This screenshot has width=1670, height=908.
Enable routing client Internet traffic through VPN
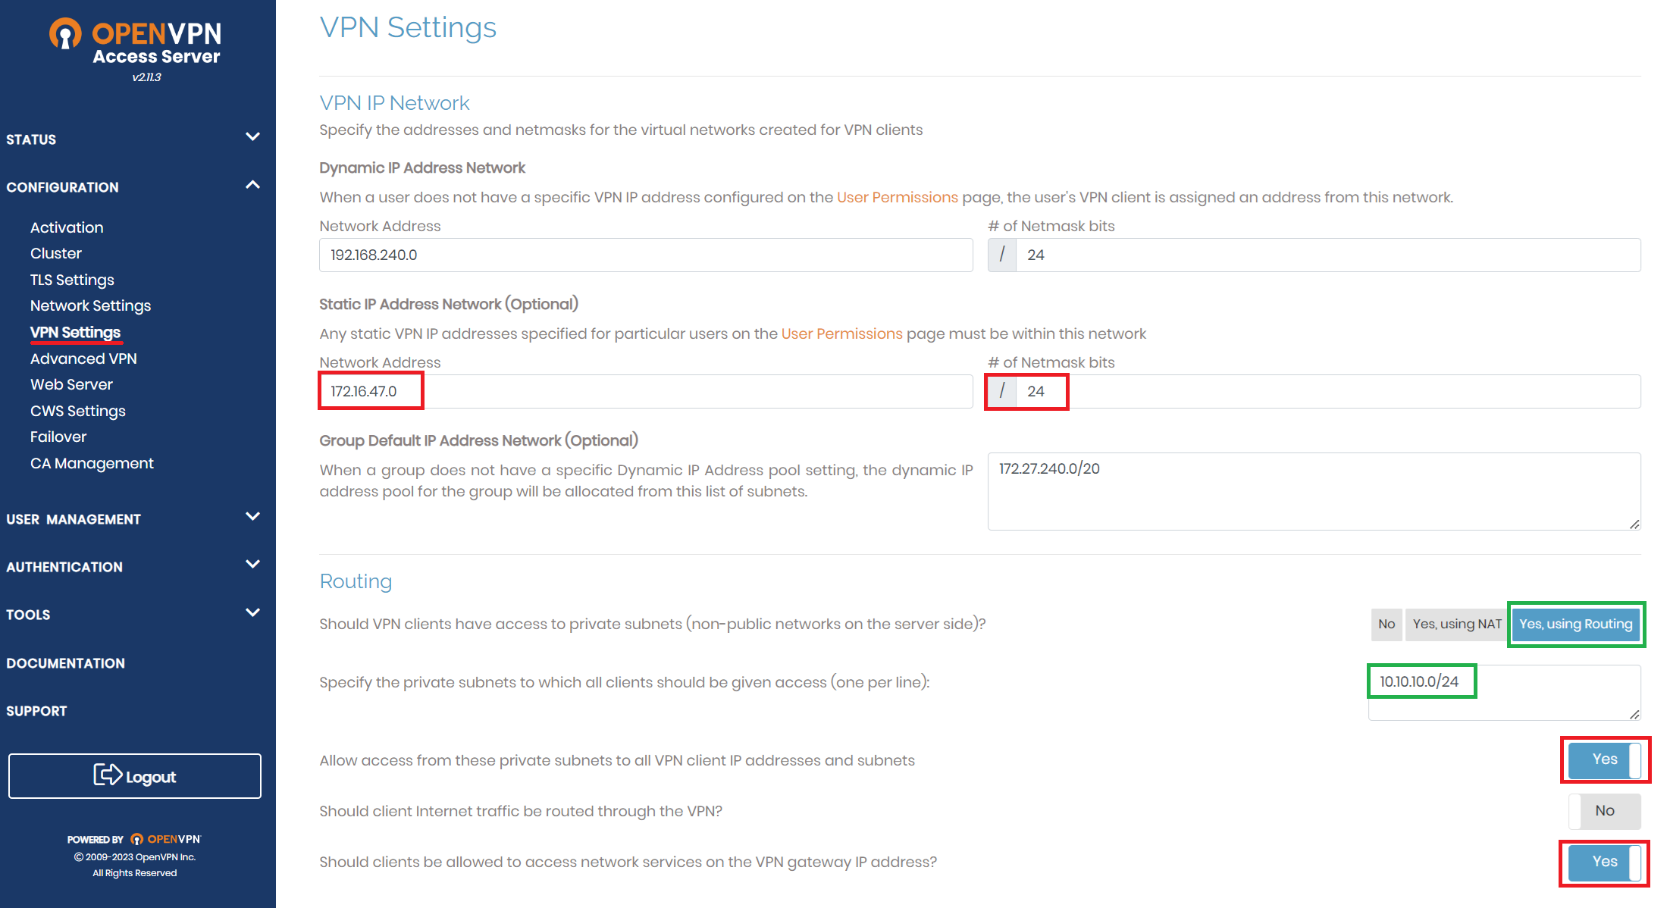pyautogui.click(x=1605, y=810)
